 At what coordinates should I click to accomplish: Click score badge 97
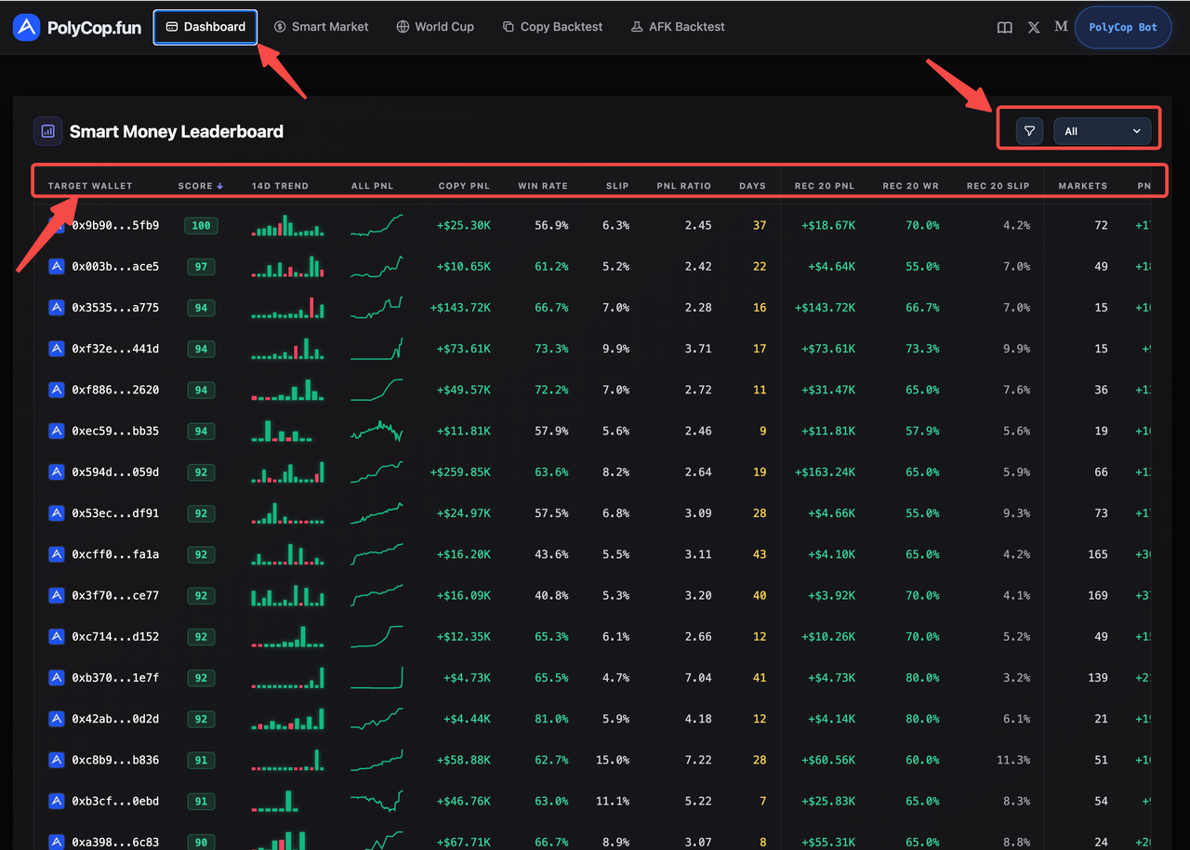click(201, 267)
